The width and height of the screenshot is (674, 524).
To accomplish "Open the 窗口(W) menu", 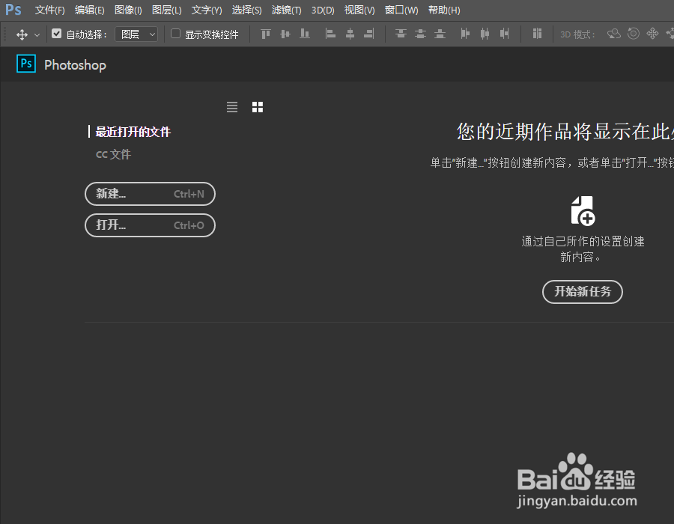I will point(401,10).
